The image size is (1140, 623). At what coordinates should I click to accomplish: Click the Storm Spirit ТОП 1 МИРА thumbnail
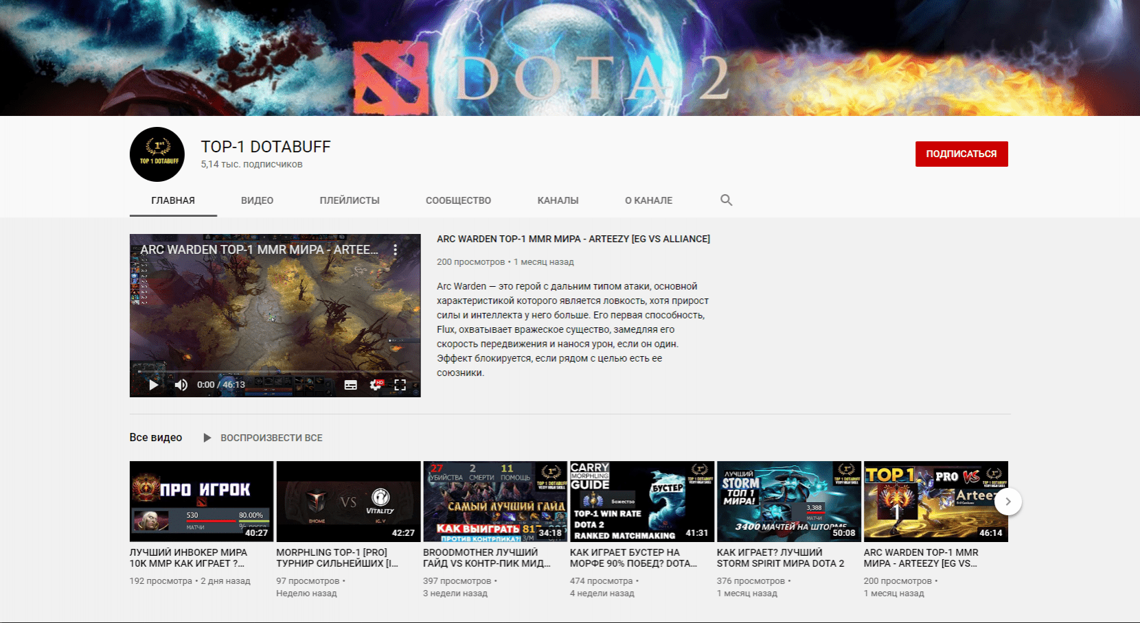point(789,502)
